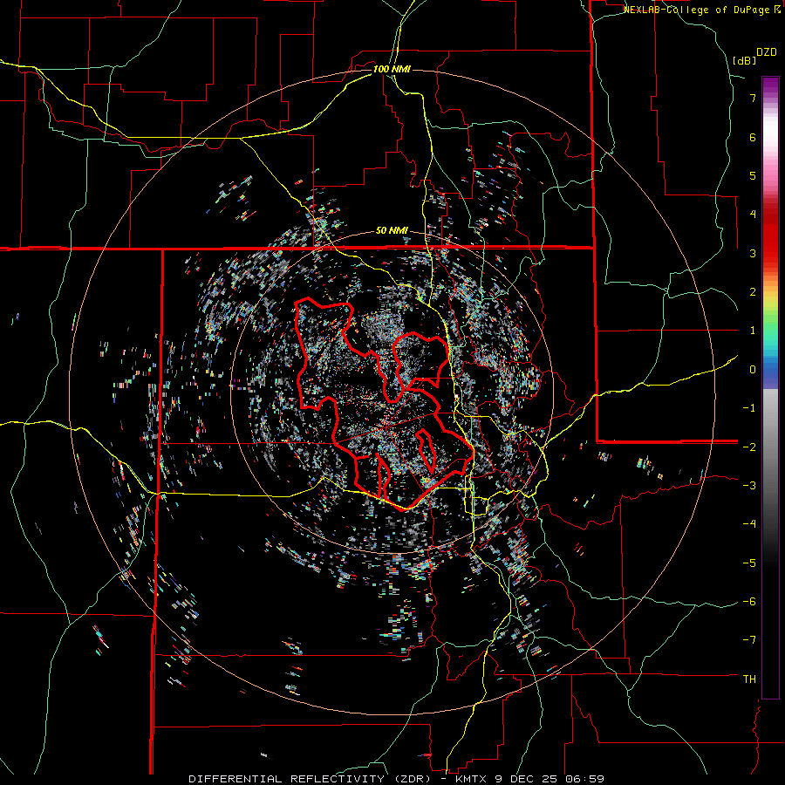785x785 pixels.
Task: Click the 0 value on the color scale
Action: point(753,370)
